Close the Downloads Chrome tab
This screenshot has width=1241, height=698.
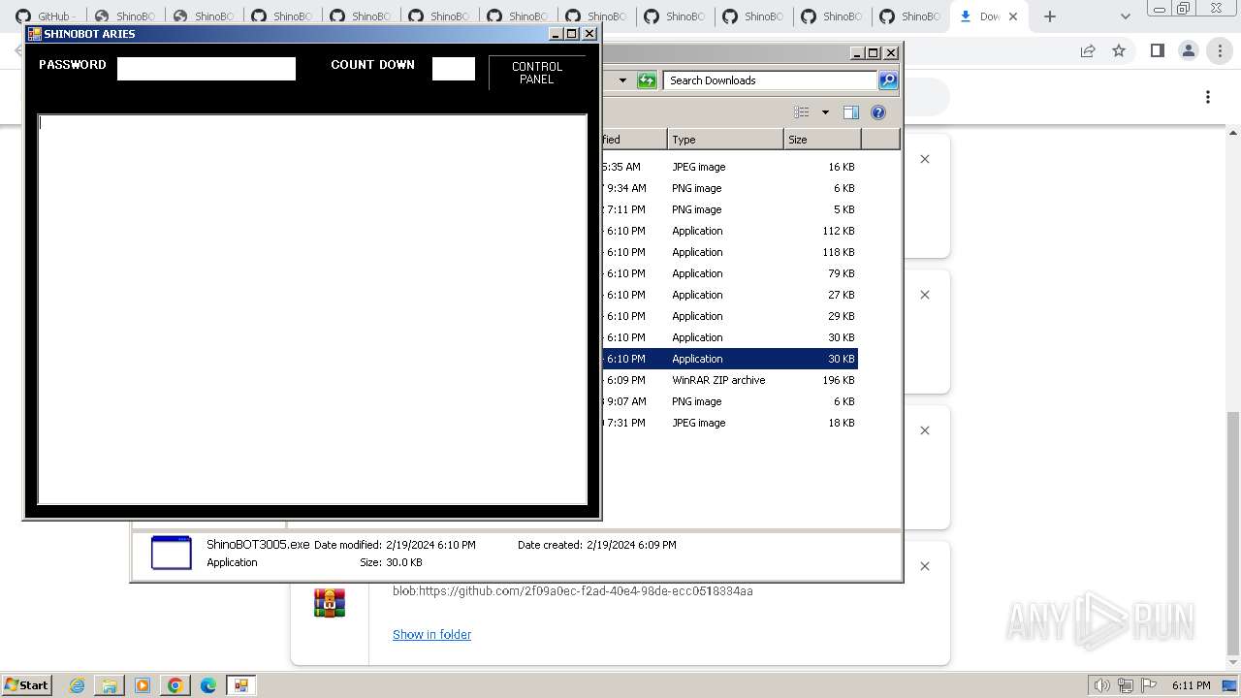point(1013,16)
